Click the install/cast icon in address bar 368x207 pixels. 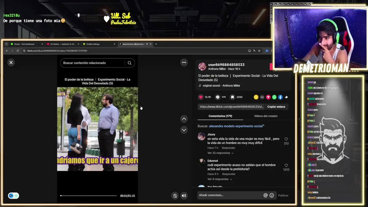(249, 51)
